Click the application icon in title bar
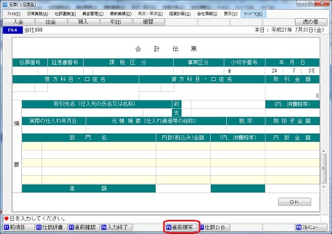 [x=5, y=5]
